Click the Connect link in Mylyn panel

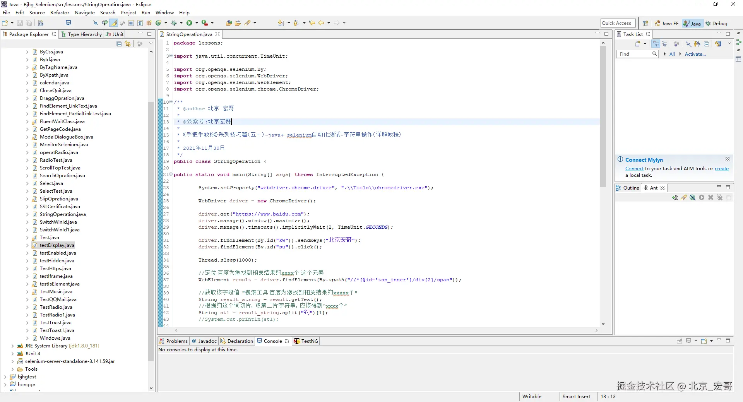(x=634, y=169)
